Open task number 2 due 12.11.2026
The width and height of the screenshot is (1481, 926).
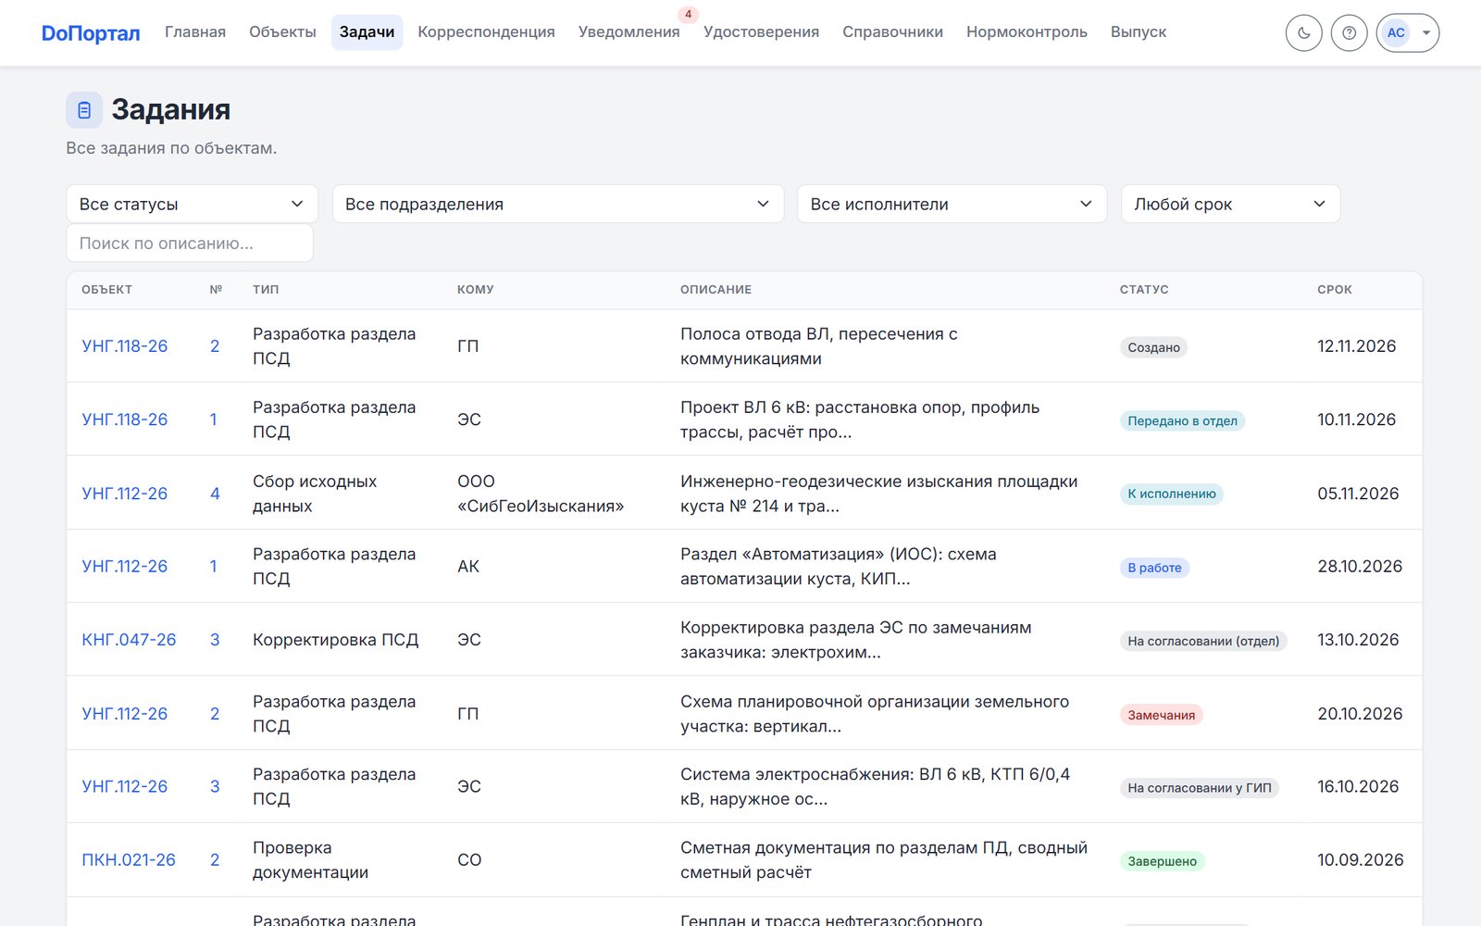(215, 346)
